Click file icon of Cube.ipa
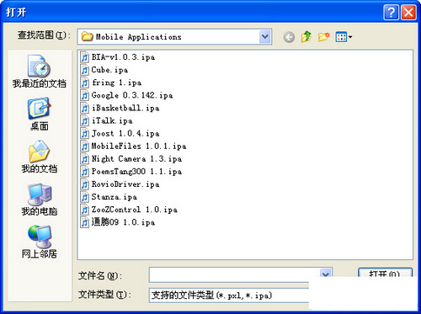 tap(84, 70)
